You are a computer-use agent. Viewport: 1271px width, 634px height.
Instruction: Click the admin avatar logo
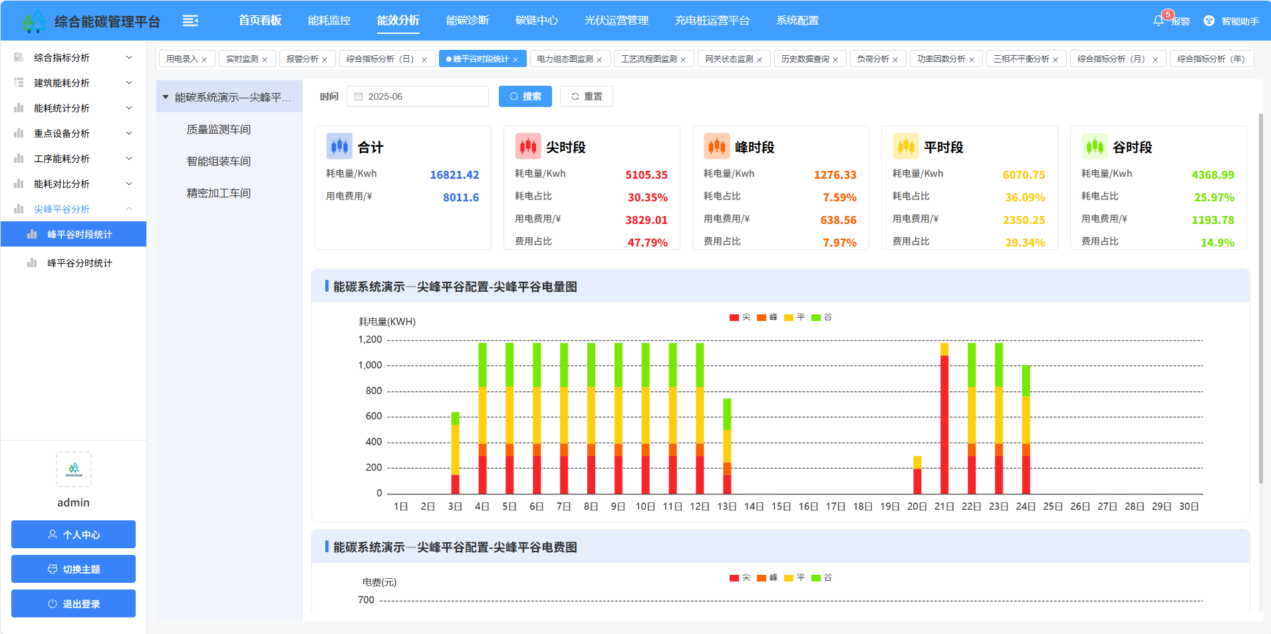pyautogui.click(x=74, y=469)
